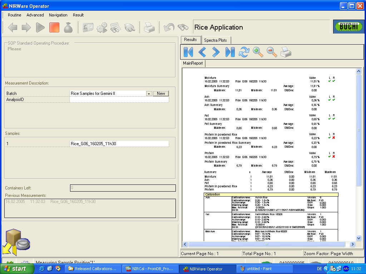Click the undo arrow icon in the toolbar
The height and width of the screenshot is (274, 366).
pos(169,27)
